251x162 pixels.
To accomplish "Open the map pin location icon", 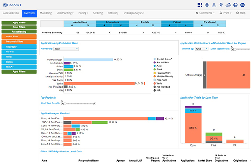I will pos(221,5).
